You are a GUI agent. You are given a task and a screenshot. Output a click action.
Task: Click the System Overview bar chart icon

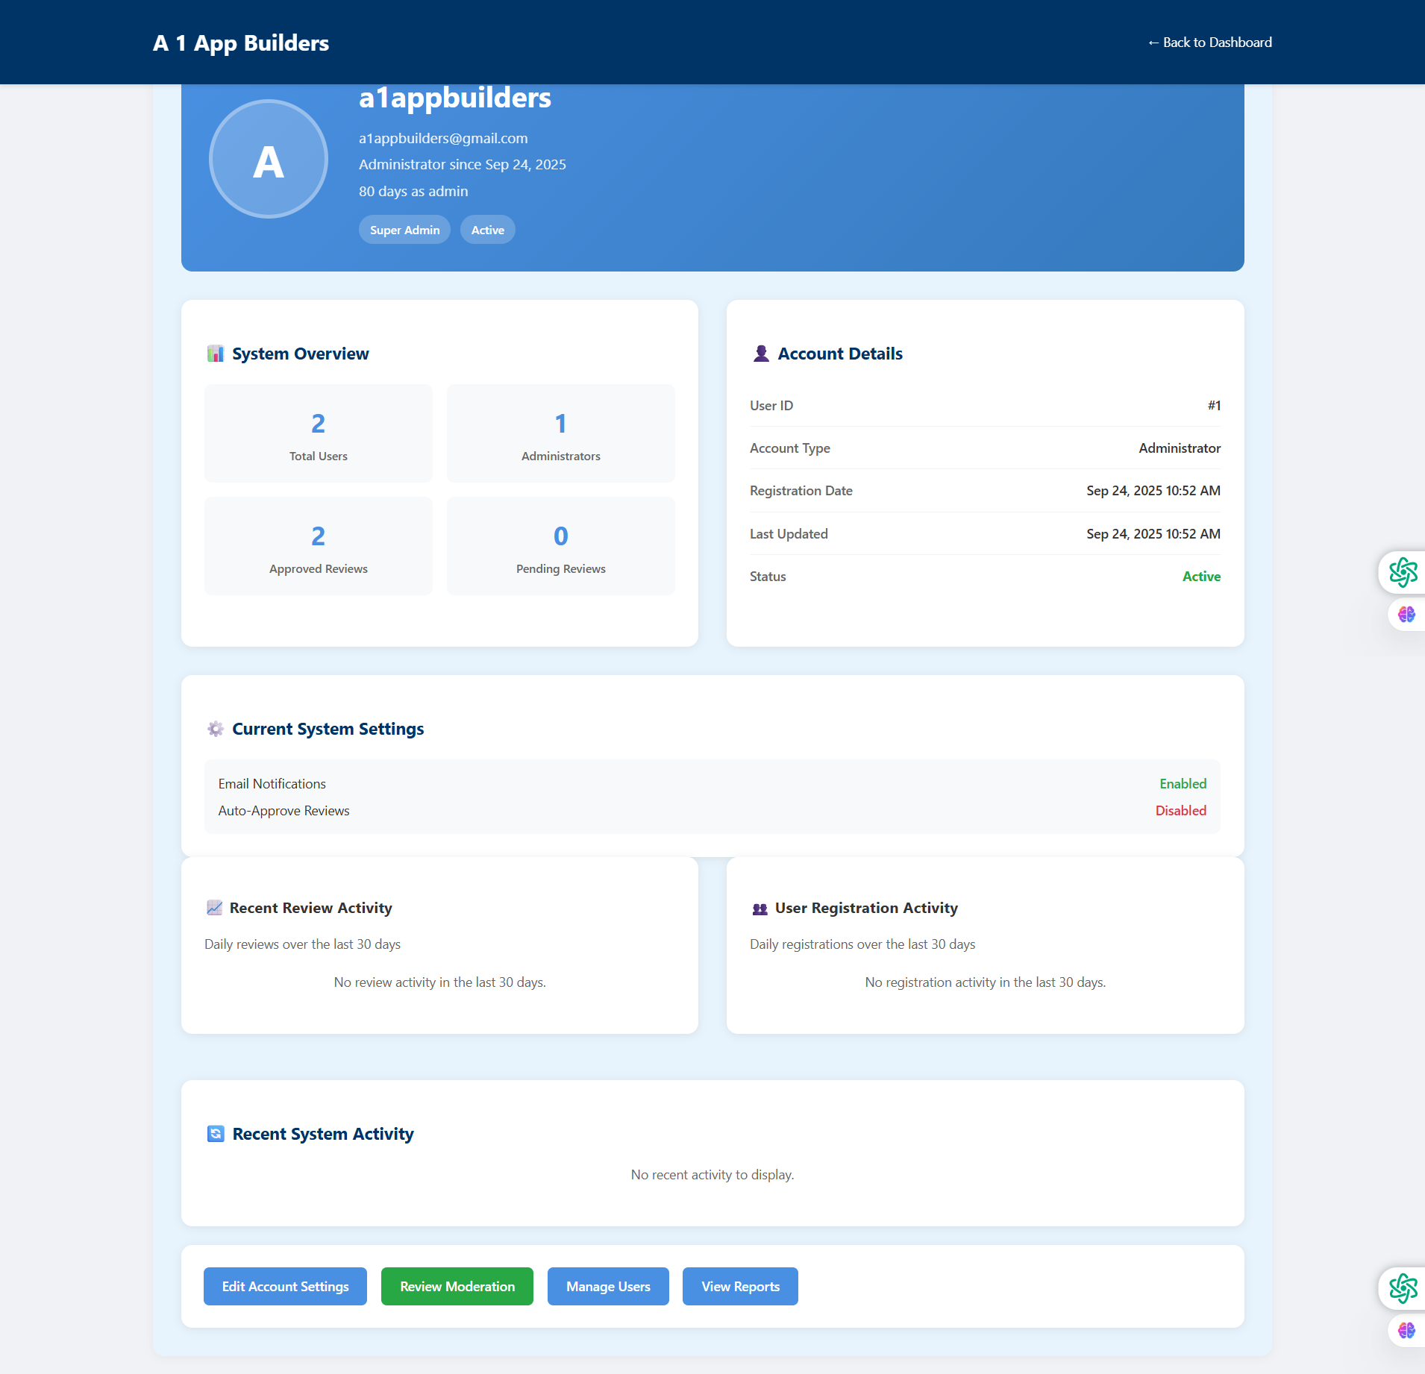click(x=216, y=354)
